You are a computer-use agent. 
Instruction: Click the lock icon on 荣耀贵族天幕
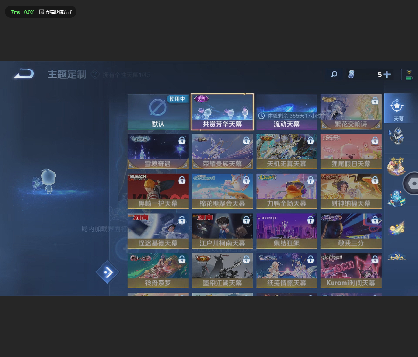pos(246,140)
